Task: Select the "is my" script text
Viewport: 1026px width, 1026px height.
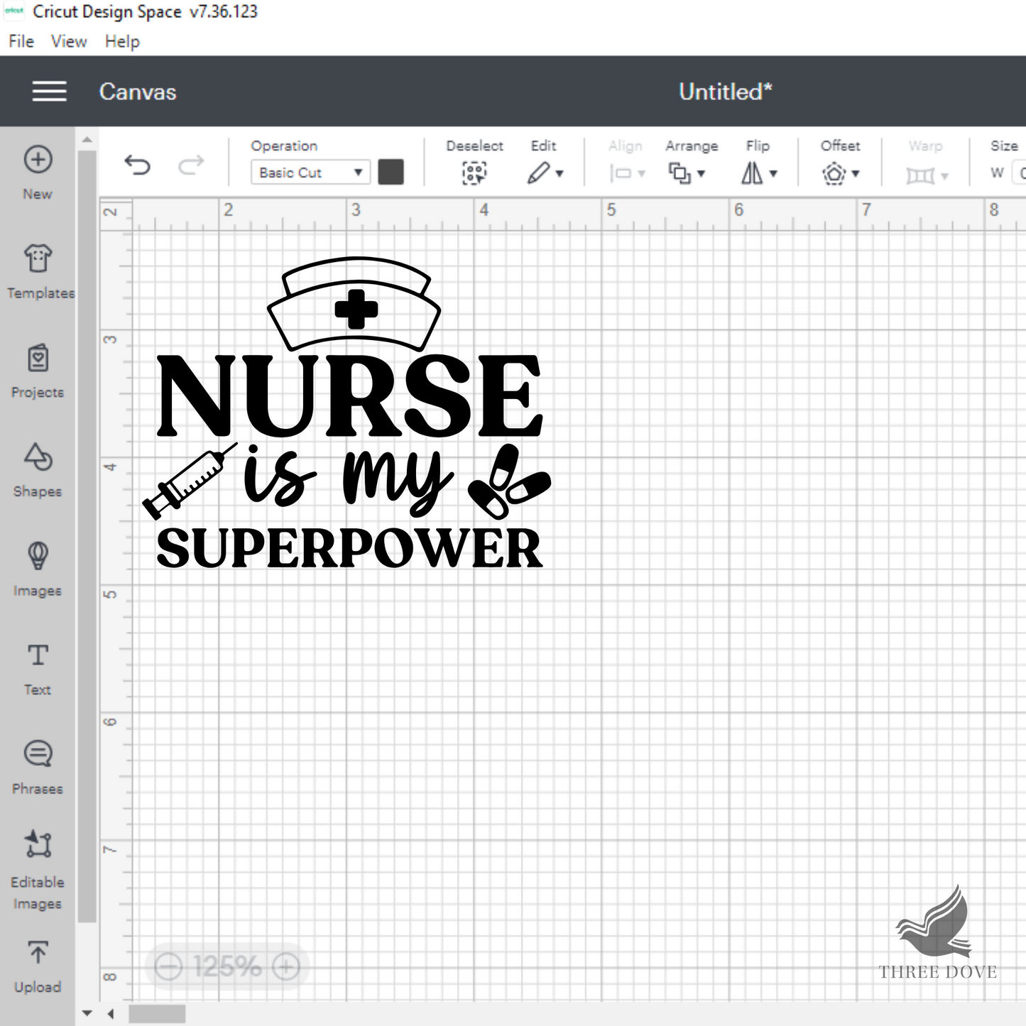Action: pos(348,480)
